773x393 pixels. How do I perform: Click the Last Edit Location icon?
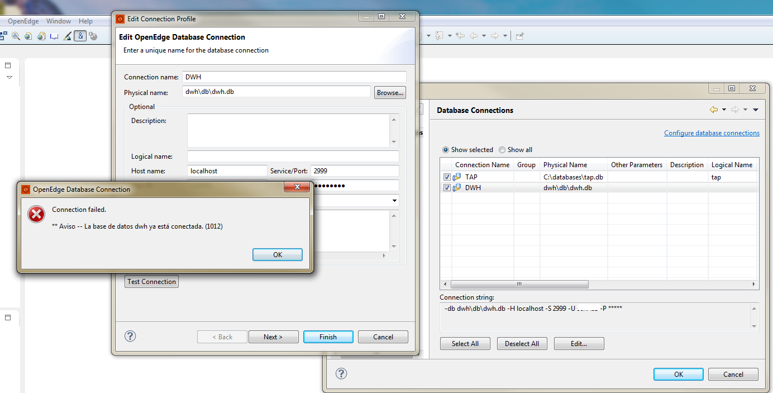click(x=460, y=36)
